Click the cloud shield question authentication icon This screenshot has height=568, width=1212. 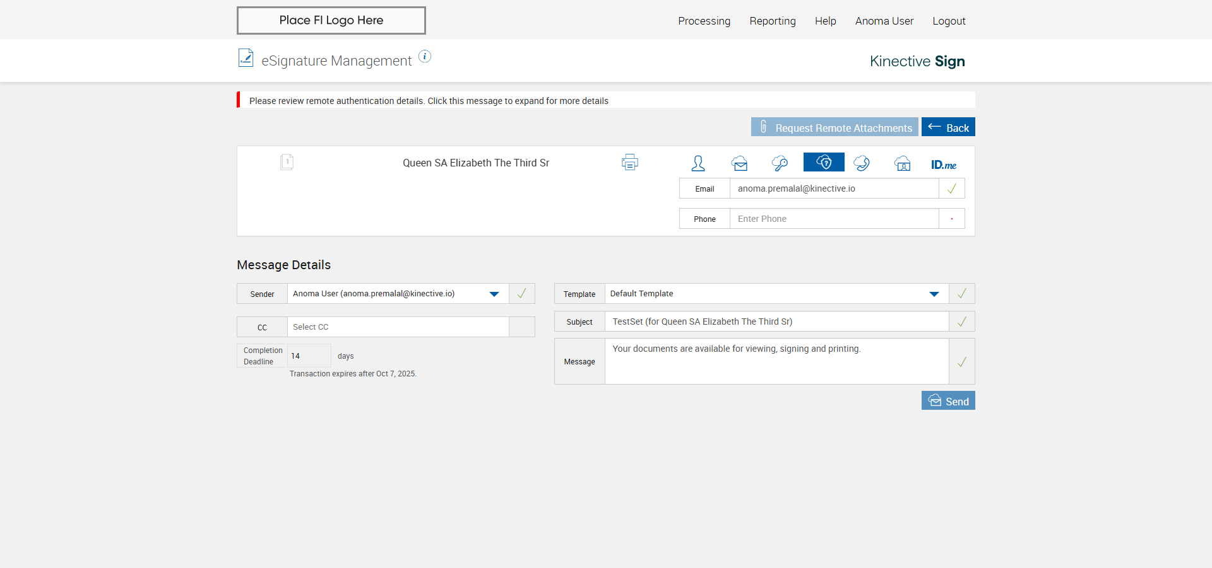[824, 163]
